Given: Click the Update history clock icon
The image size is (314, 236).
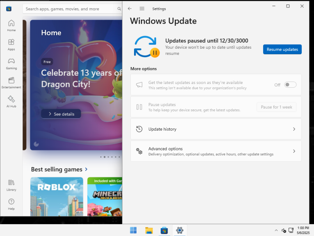Looking at the screenshot, I should [x=139, y=129].
